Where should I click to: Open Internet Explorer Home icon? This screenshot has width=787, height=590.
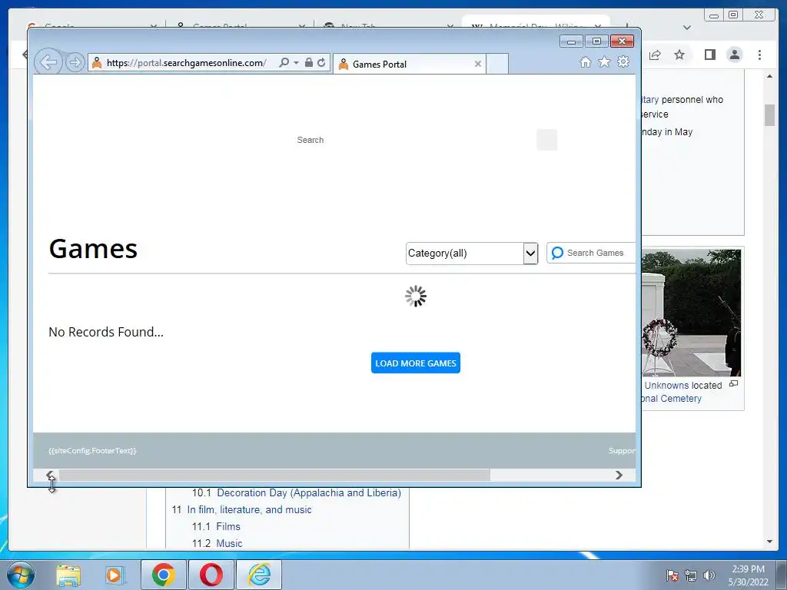[x=585, y=61]
